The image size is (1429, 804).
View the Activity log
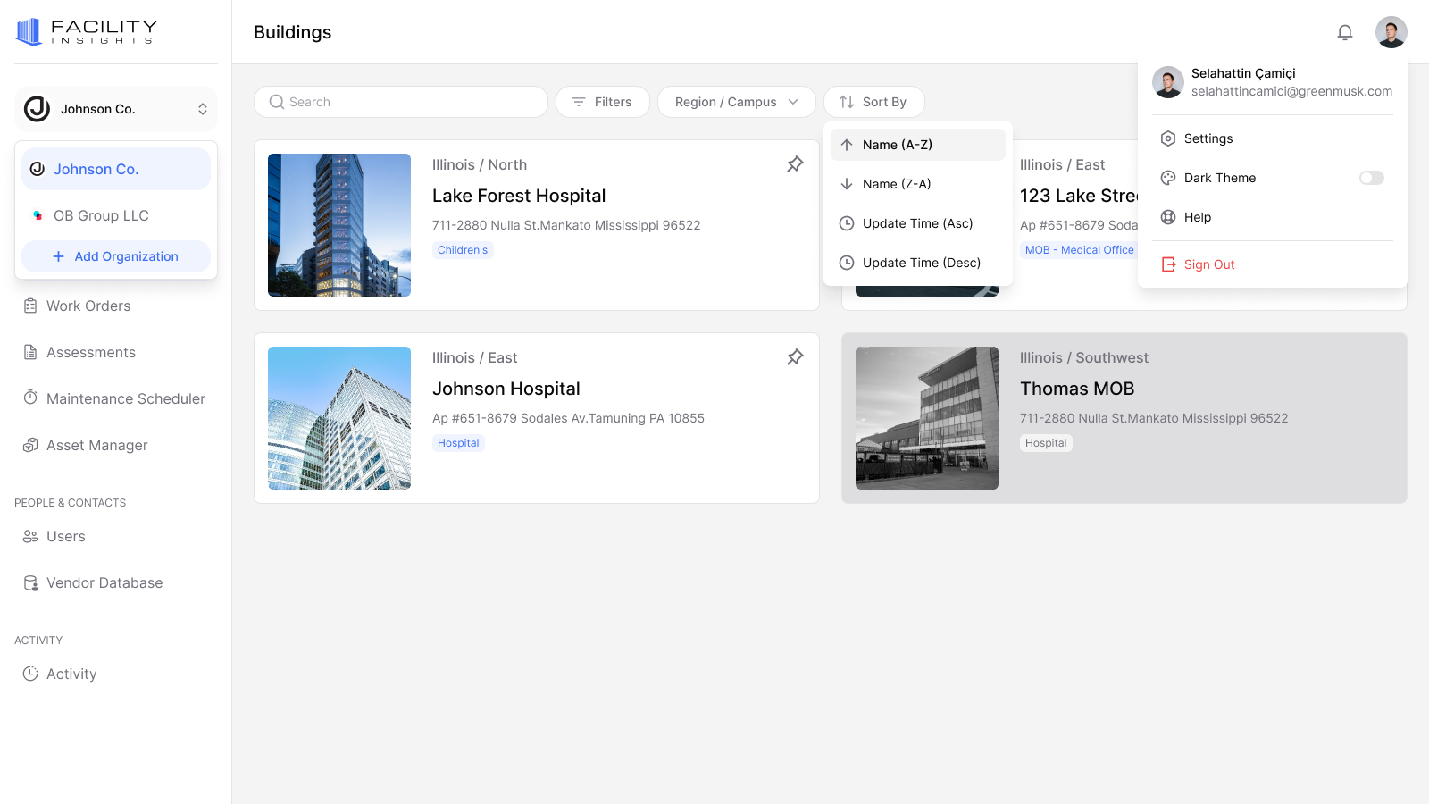(71, 674)
